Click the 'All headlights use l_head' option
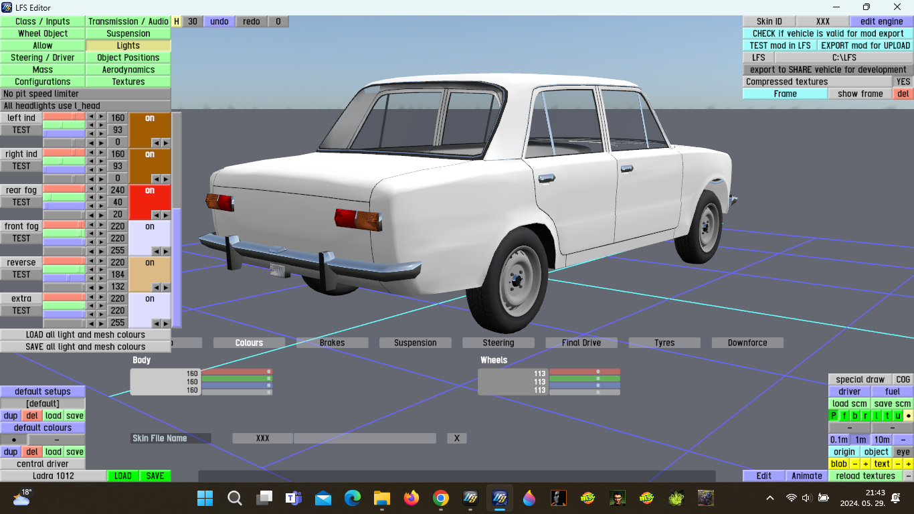The width and height of the screenshot is (914, 514). coord(86,106)
